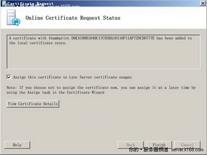The width and height of the screenshot is (207, 155).
Task: Click the certificate server icon in header
Action: [14, 18]
